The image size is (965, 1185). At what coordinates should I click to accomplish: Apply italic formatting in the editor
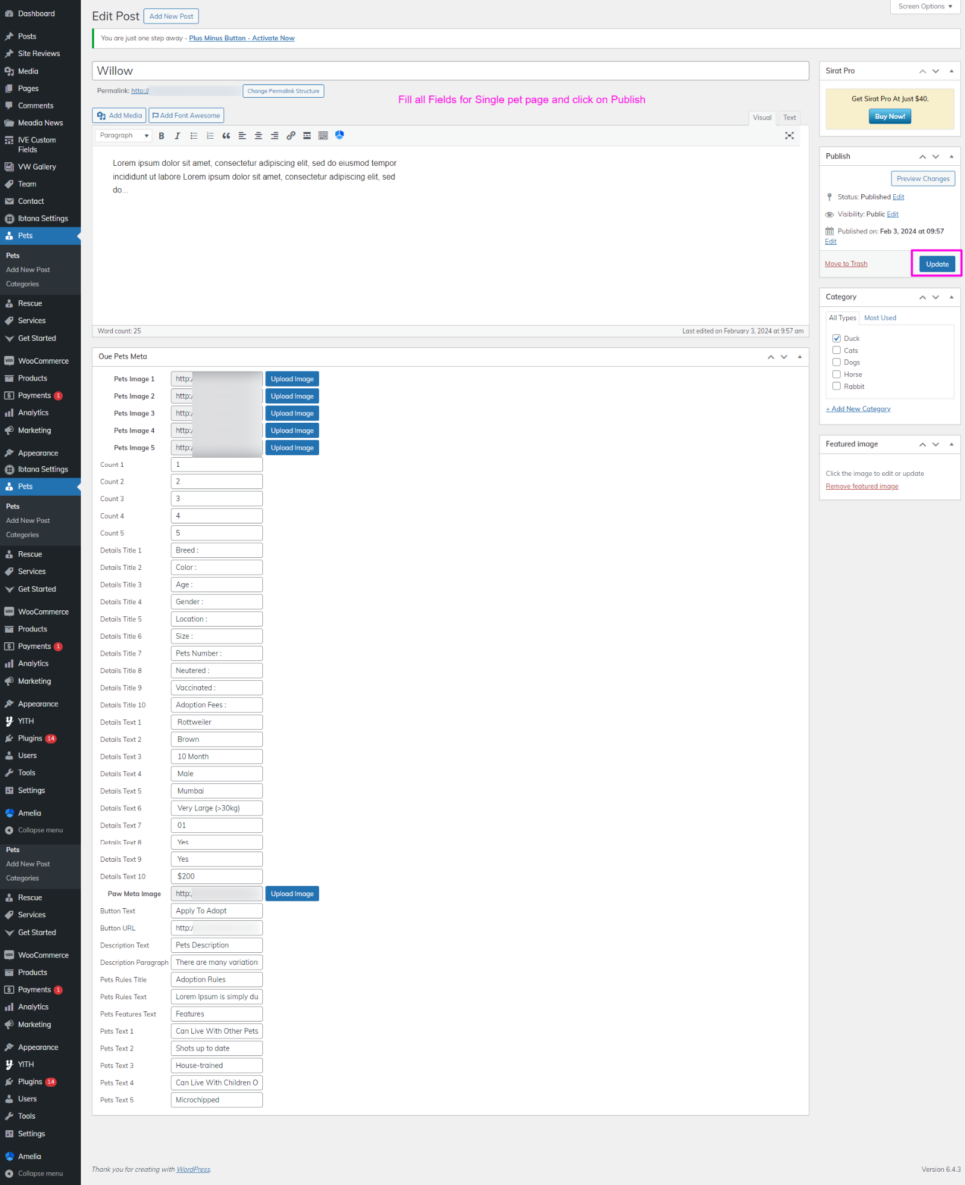coord(177,136)
